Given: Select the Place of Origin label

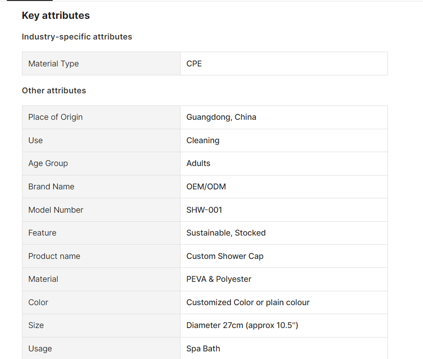Looking at the screenshot, I should [x=55, y=117].
